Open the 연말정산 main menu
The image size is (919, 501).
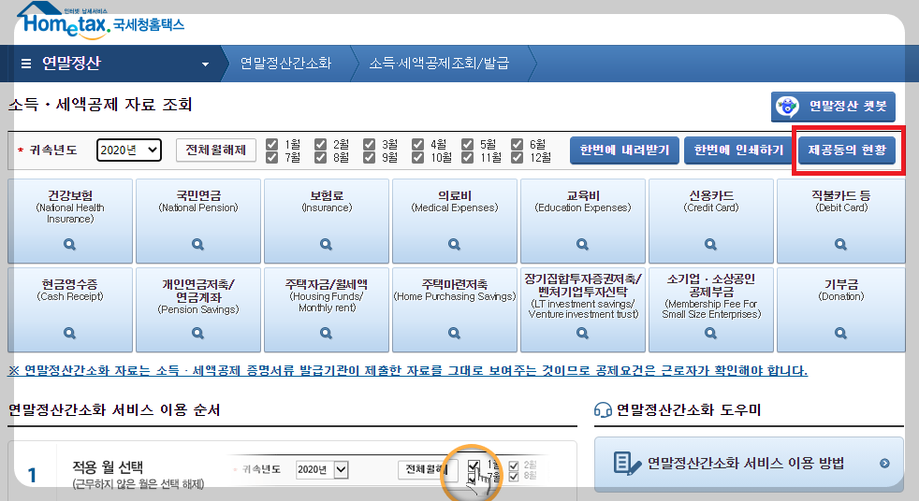(71, 64)
